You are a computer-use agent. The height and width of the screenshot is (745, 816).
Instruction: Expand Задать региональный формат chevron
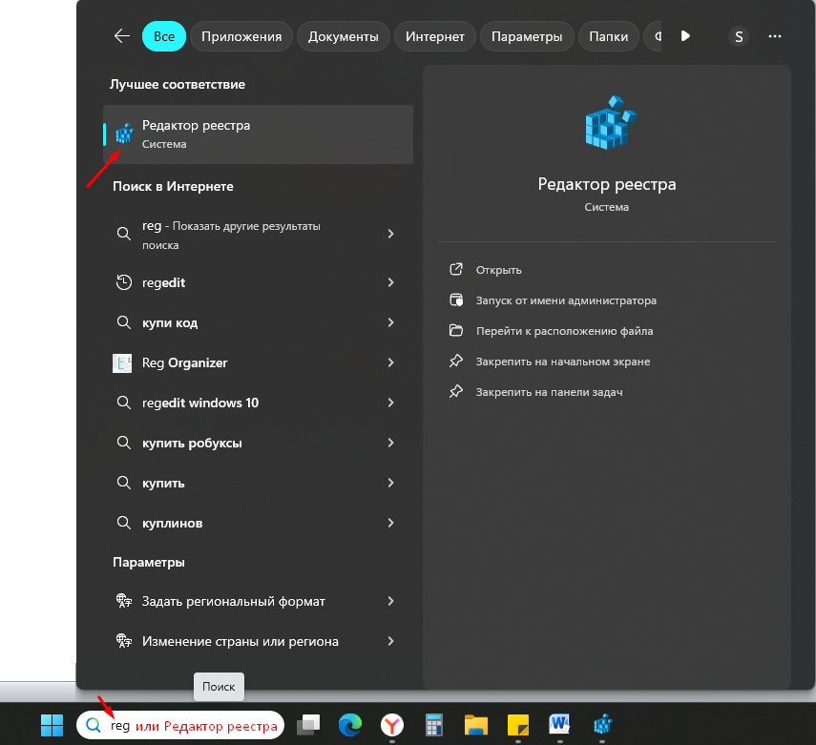point(391,601)
